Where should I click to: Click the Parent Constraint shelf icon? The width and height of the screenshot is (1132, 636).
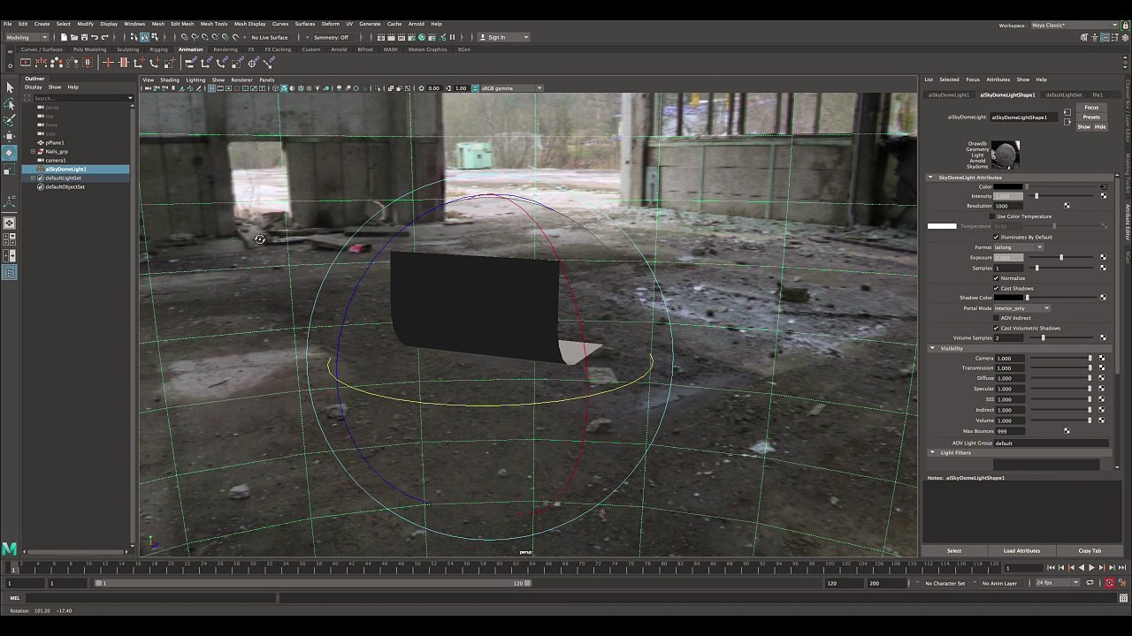189,63
